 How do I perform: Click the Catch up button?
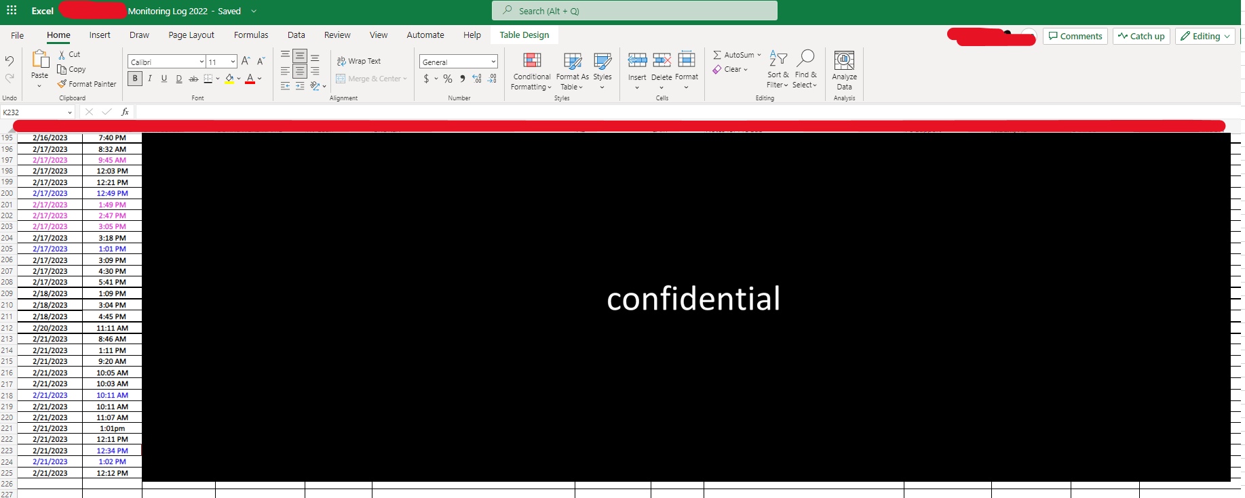[1141, 36]
